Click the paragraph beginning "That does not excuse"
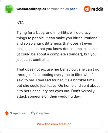This screenshot has height=133, width=108. tap(58, 83)
